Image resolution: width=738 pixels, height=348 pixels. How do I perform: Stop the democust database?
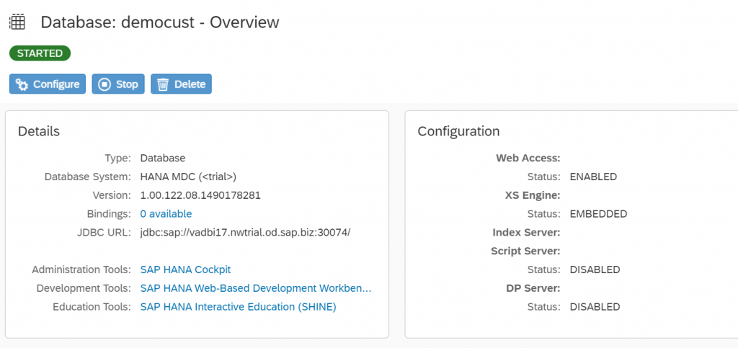(118, 84)
